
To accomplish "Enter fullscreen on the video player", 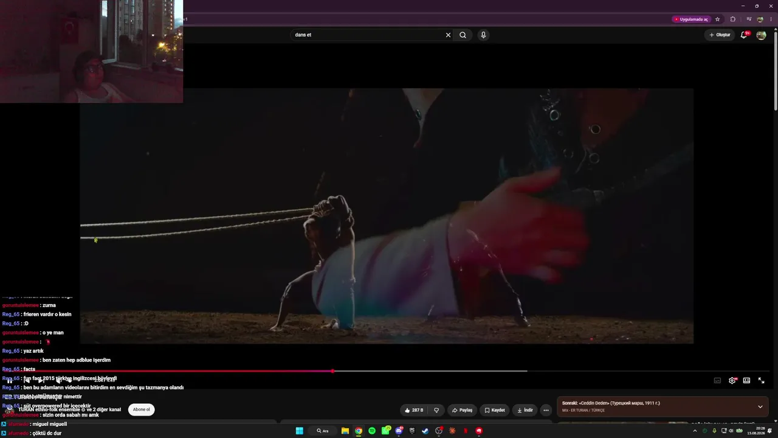I will [761, 381].
